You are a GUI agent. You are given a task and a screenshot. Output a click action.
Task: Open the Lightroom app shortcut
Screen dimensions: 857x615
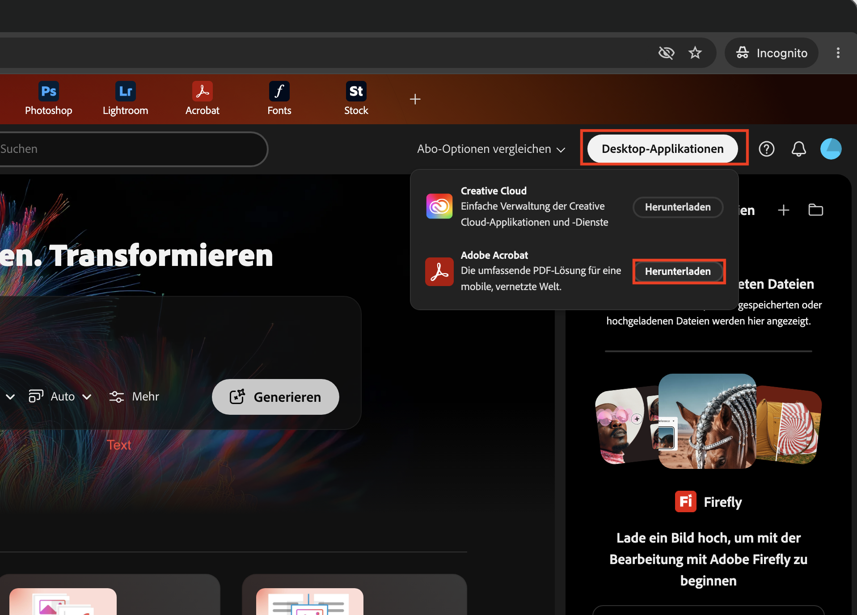(x=126, y=99)
